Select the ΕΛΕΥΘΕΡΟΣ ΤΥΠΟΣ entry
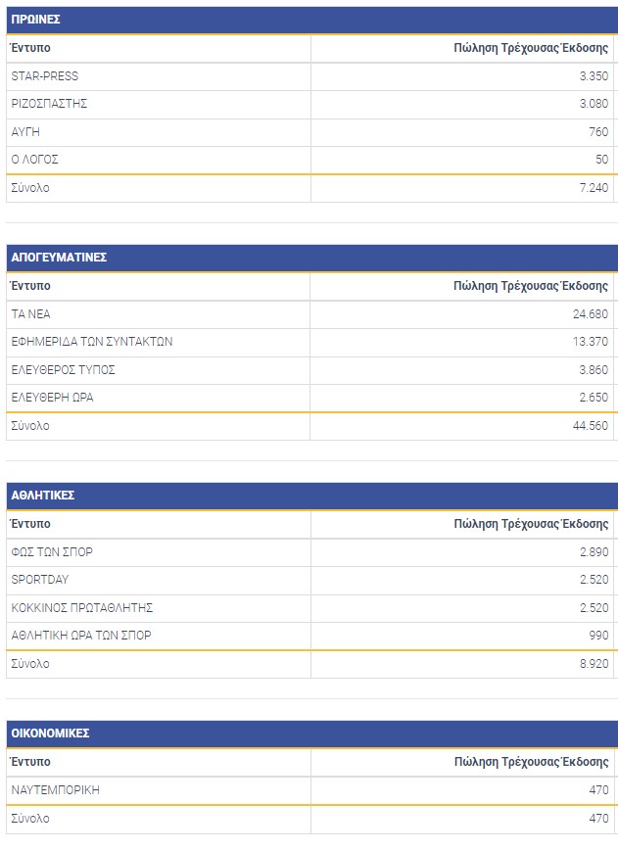618x852 pixels. [64, 369]
